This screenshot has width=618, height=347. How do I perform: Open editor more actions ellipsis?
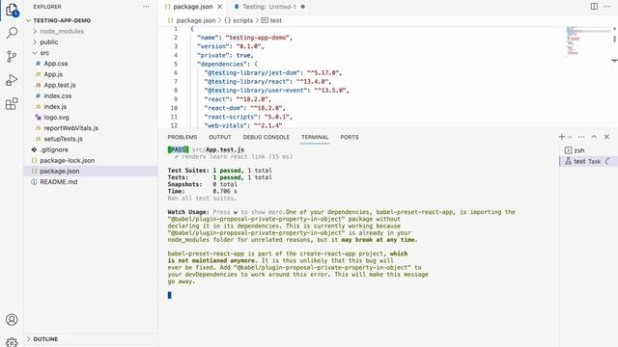tap(606, 7)
